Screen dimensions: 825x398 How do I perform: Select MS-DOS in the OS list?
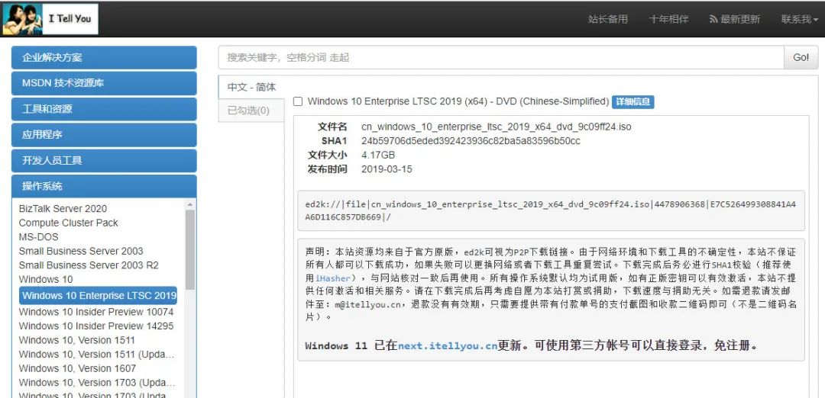click(x=38, y=237)
